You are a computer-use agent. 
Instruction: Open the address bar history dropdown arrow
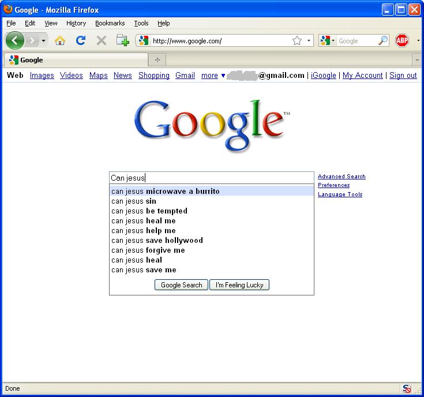[x=309, y=40]
